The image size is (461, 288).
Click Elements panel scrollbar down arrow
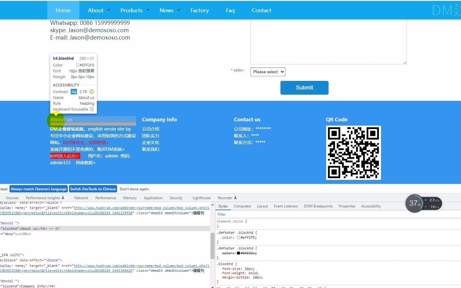[212, 286]
